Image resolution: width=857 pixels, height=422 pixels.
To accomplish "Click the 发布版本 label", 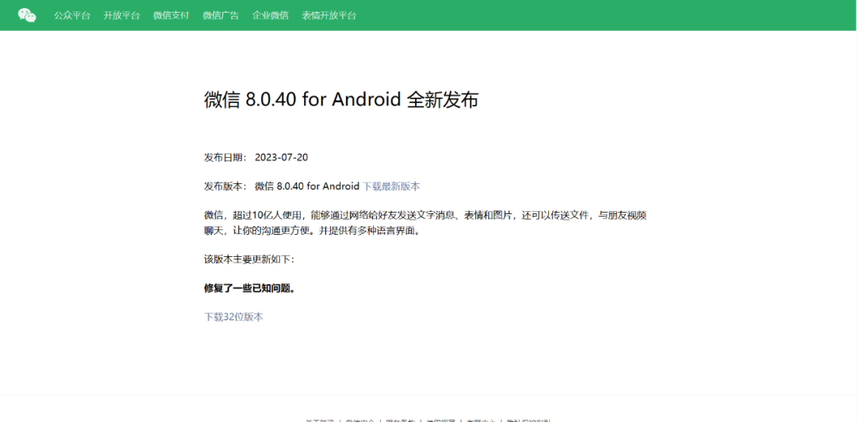I will point(225,186).
